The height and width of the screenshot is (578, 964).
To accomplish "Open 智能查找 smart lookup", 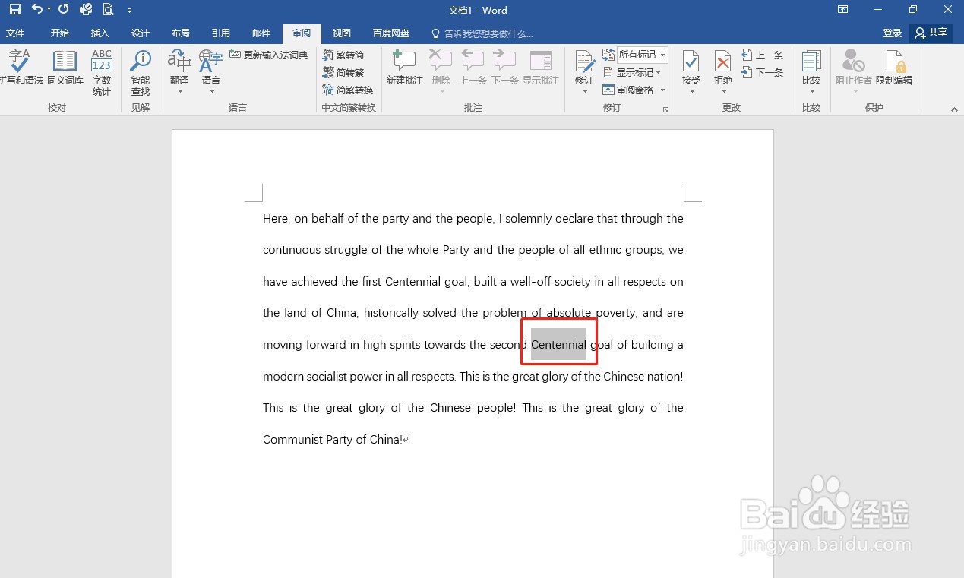I will (x=141, y=72).
